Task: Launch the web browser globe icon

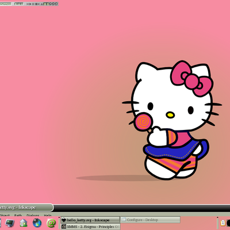Action: (37, 223)
